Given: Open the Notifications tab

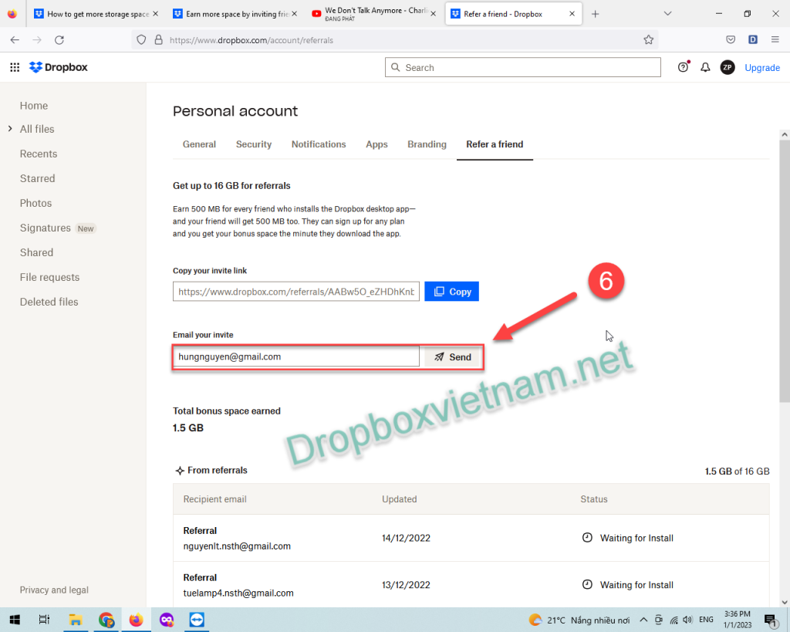Looking at the screenshot, I should pyautogui.click(x=319, y=144).
